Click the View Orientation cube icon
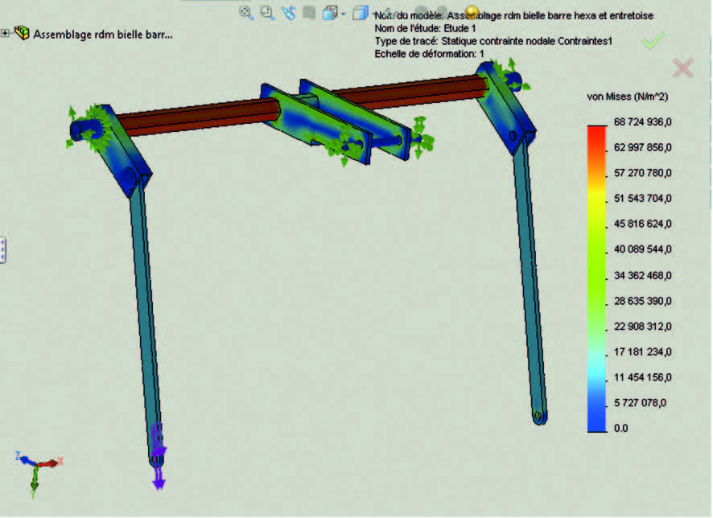Screen dimensions: 713x518 330,13
